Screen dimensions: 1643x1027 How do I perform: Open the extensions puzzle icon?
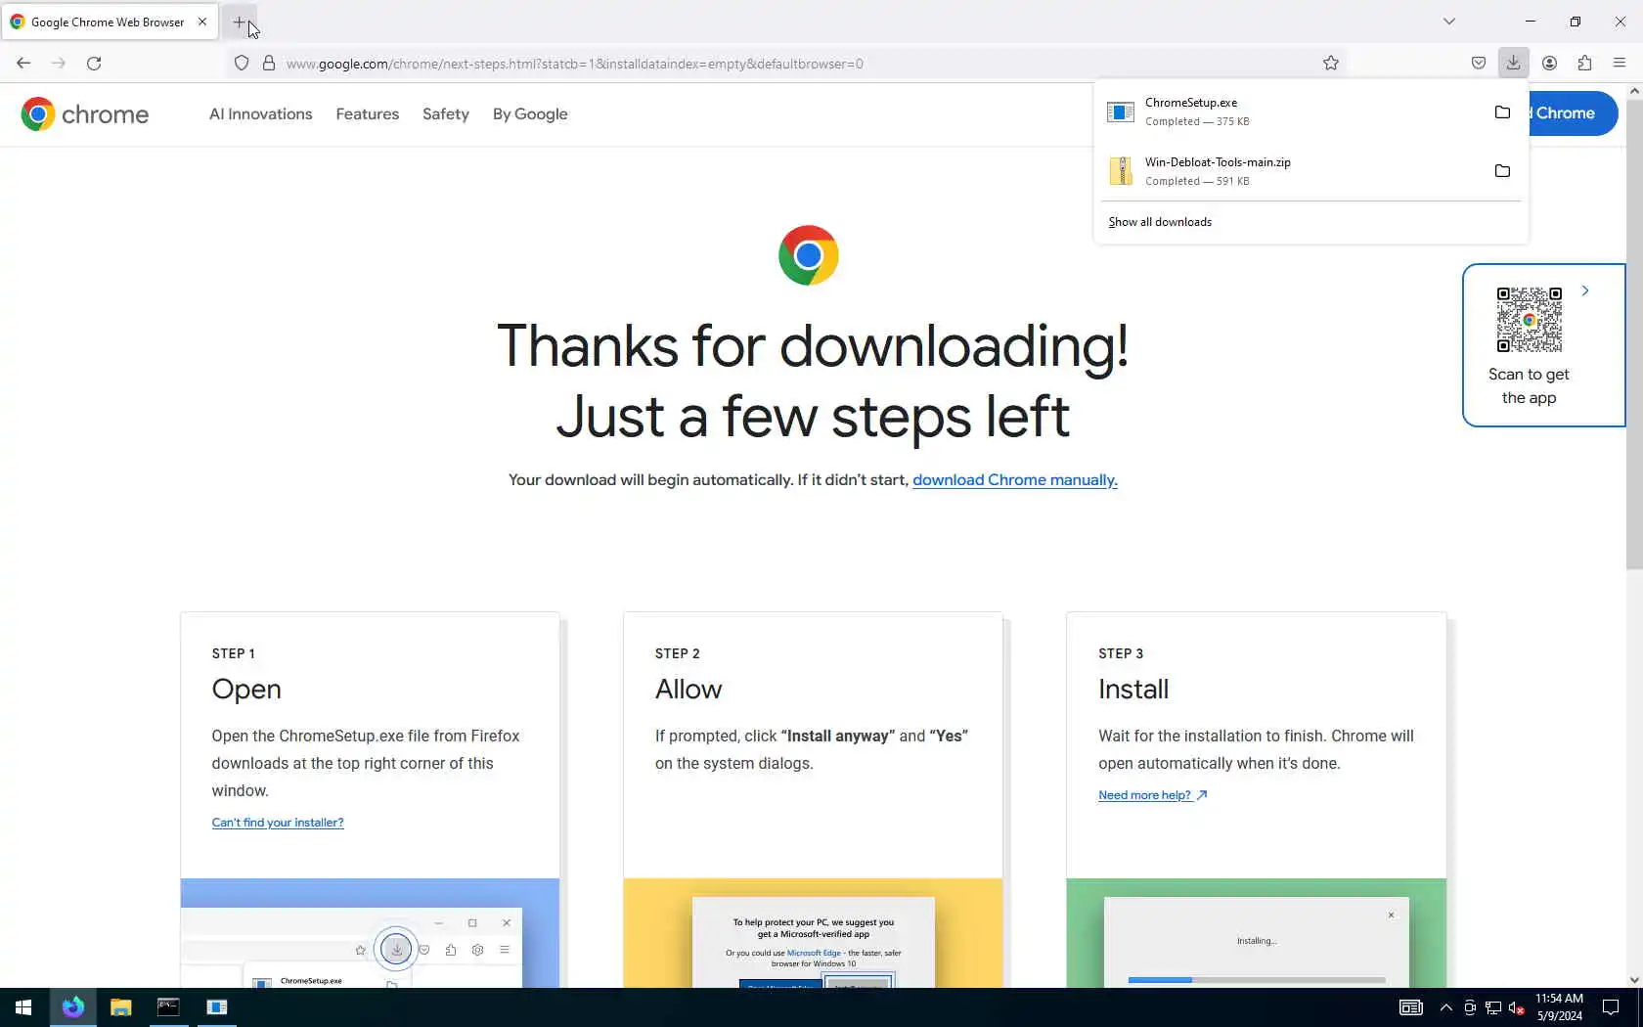tap(1585, 64)
